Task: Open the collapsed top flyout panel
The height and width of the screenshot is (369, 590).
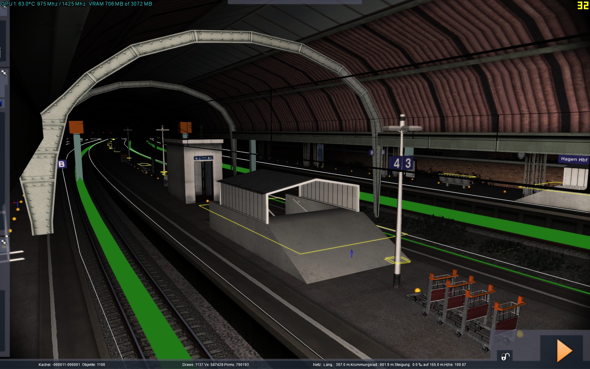Action: 294,2
